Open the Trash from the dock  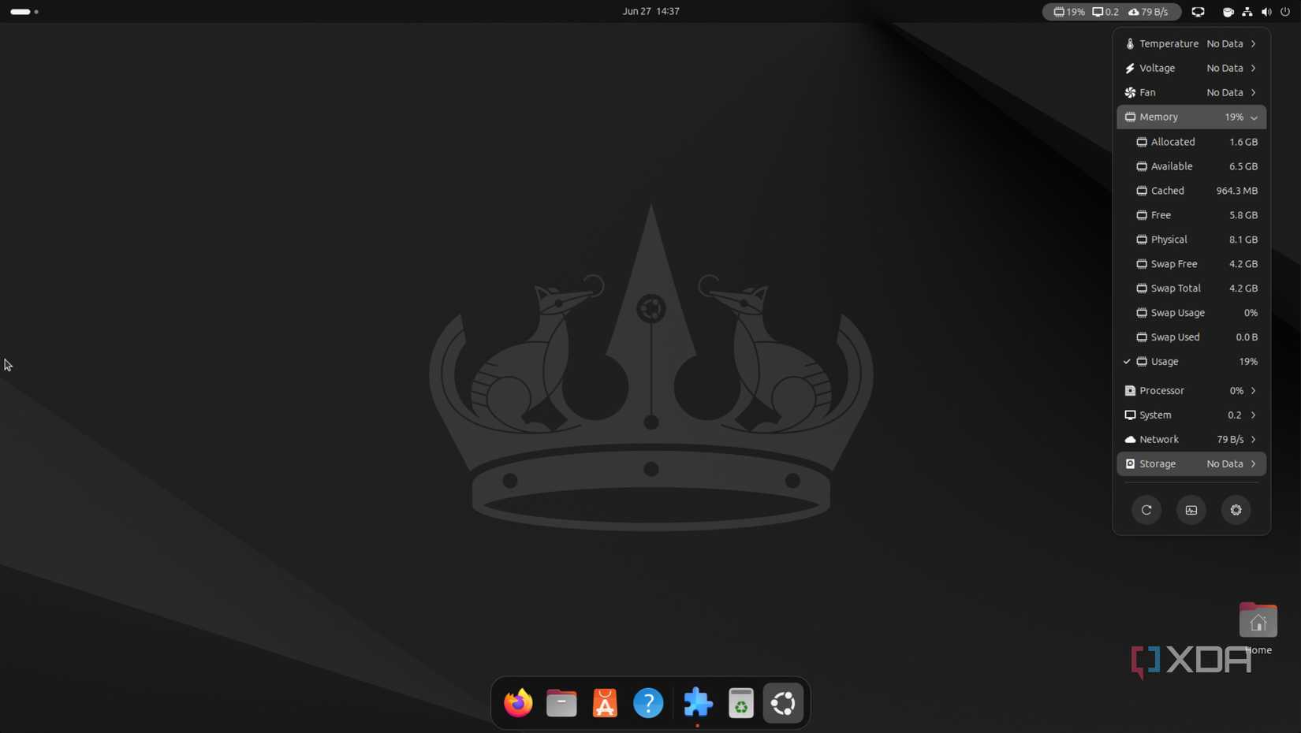[x=741, y=703]
